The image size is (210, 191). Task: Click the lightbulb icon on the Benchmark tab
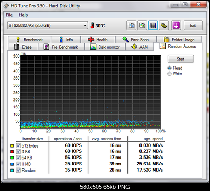(x=18, y=40)
